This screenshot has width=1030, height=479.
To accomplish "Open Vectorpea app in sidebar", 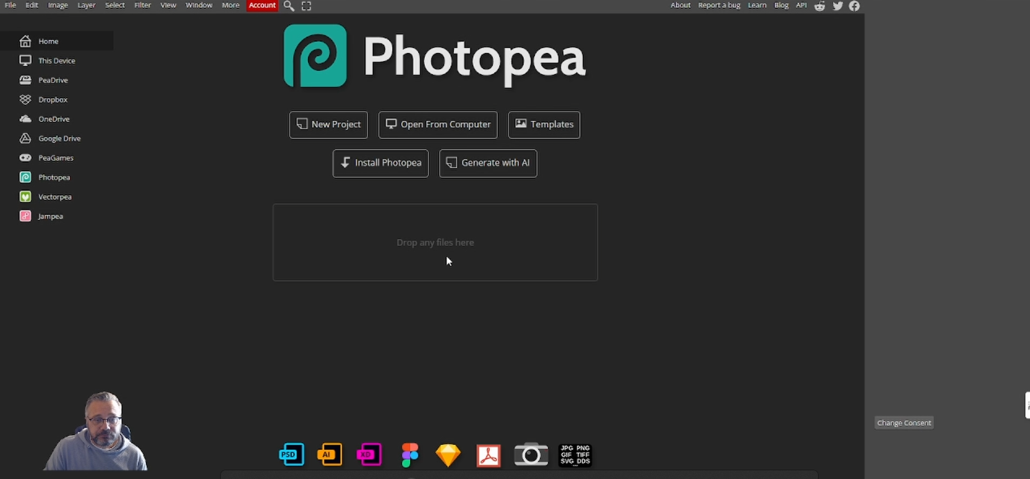I will (56, 197).
